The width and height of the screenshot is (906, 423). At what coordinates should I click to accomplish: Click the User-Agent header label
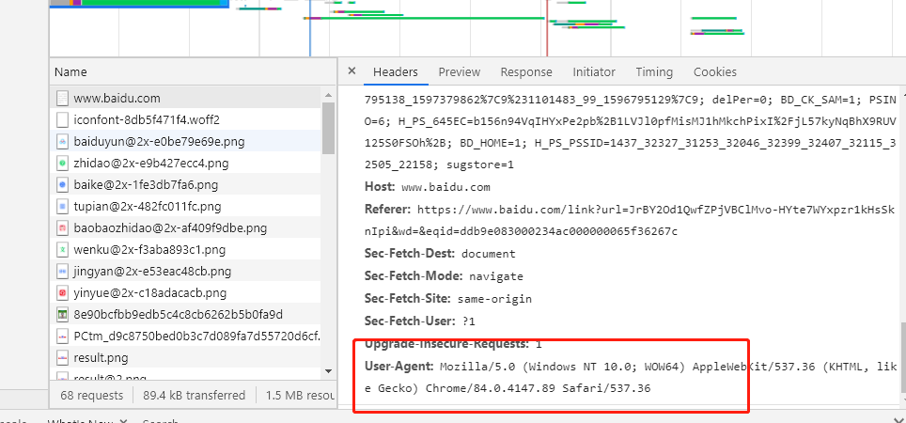pyautogui.click(x=399, y=366)
